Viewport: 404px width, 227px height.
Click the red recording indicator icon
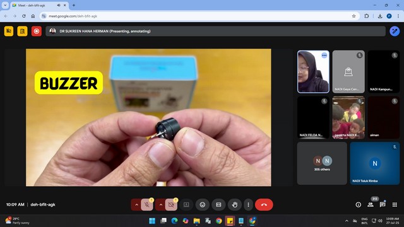pos(37,31)
